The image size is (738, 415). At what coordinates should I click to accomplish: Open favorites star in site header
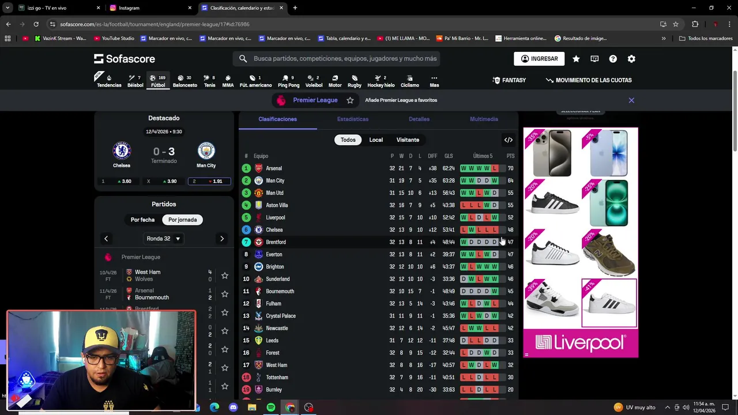(x=576, y=59)
